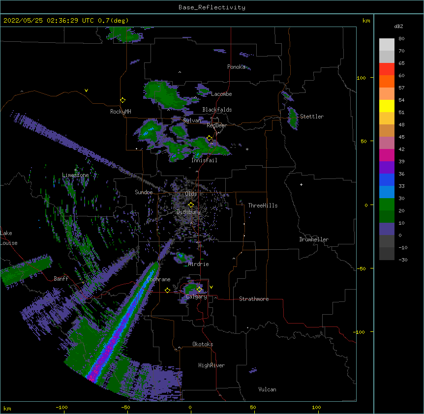Click the 100 km tick on right axis

tap(361, 78)
